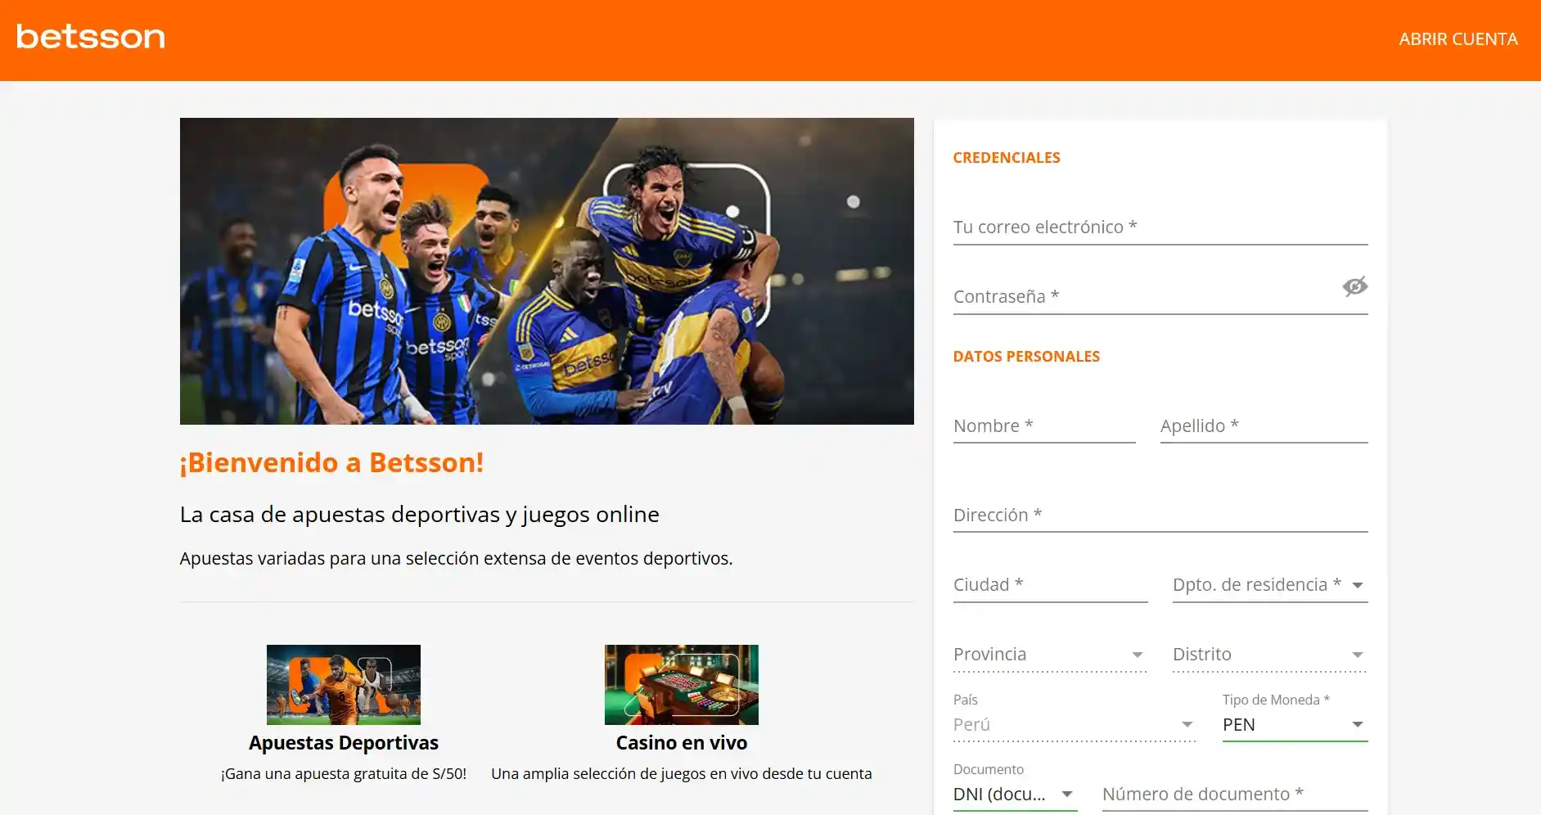1541x815 pixels.
Task: Click the DATOS PERSONALES section title
Action: [x=1026, y=357]
